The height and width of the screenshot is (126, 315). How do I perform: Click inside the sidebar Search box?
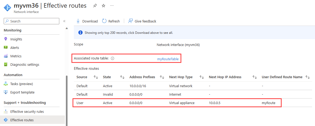pos(32,21)
